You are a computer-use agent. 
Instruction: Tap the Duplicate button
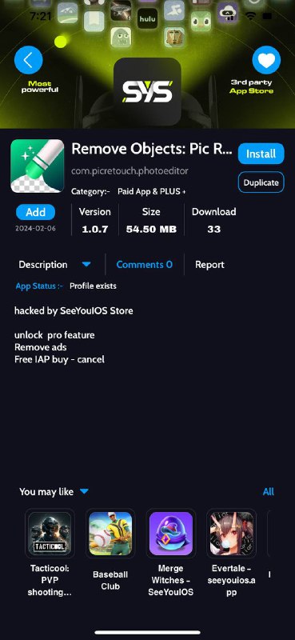coord(261,182)
